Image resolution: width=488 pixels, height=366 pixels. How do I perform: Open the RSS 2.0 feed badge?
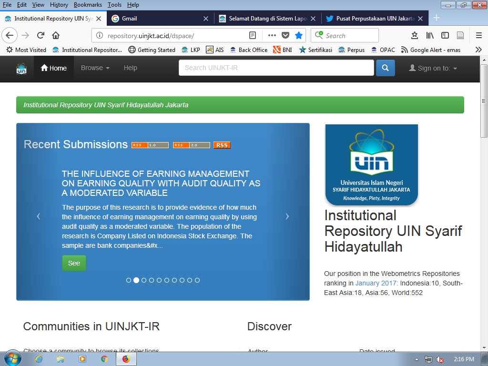[192, 145]
